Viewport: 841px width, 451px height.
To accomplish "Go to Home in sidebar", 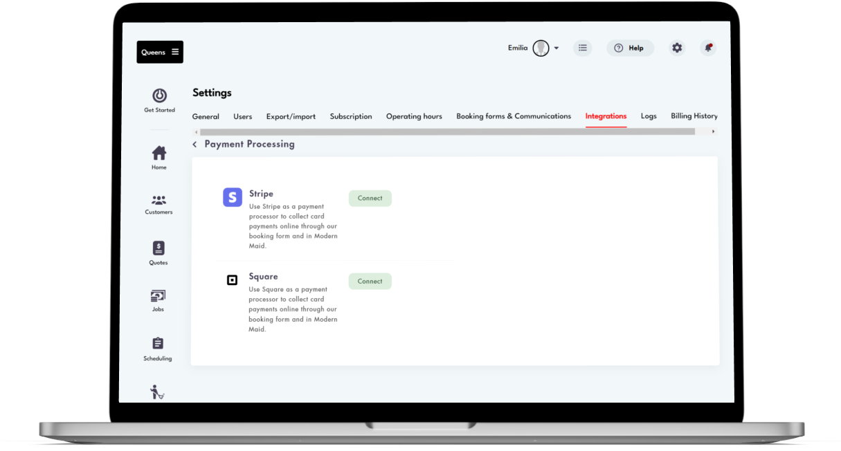I will 159,154.
